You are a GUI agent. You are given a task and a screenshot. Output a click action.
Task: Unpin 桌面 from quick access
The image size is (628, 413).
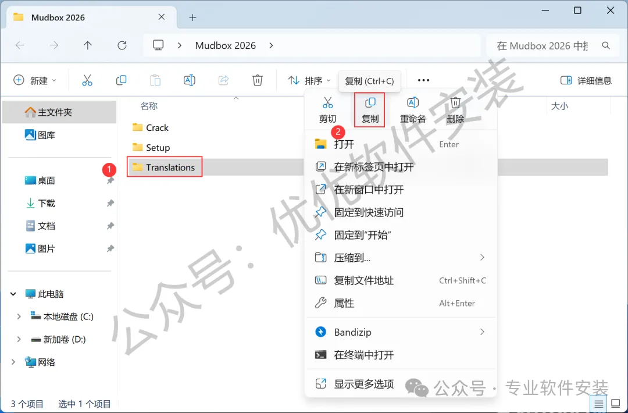[x=110, y=181]
